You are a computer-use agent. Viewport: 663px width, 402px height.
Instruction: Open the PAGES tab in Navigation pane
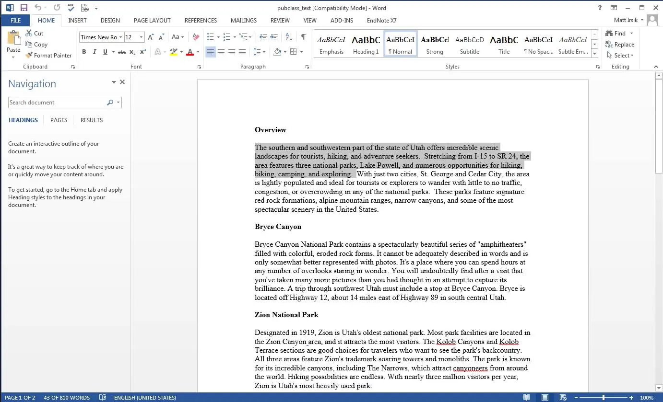tap(59, 120)
